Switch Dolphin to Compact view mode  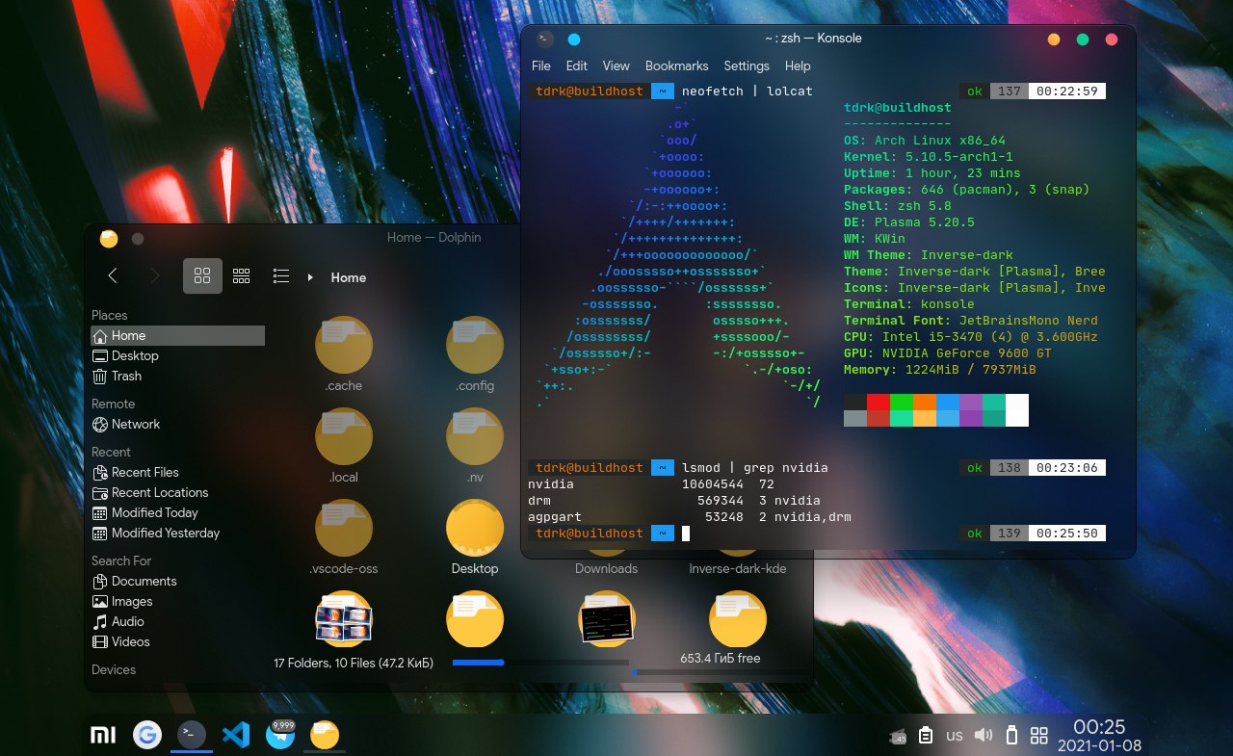[x=242, y=276]
